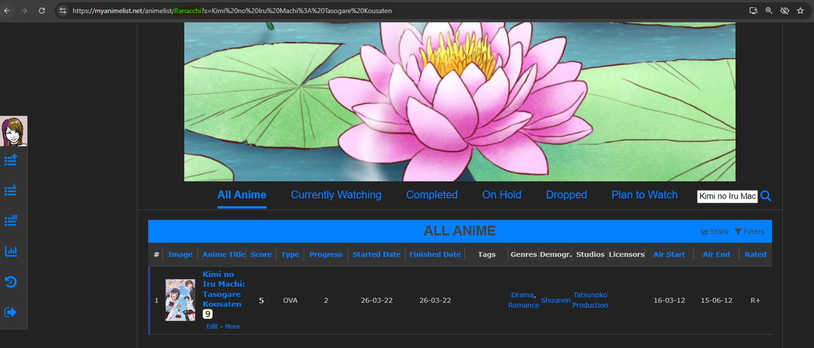The width and height of the screenshot is (814, 348).
Task: Click the crossed-eye tracking protection icon
Action: coord(785,11)
